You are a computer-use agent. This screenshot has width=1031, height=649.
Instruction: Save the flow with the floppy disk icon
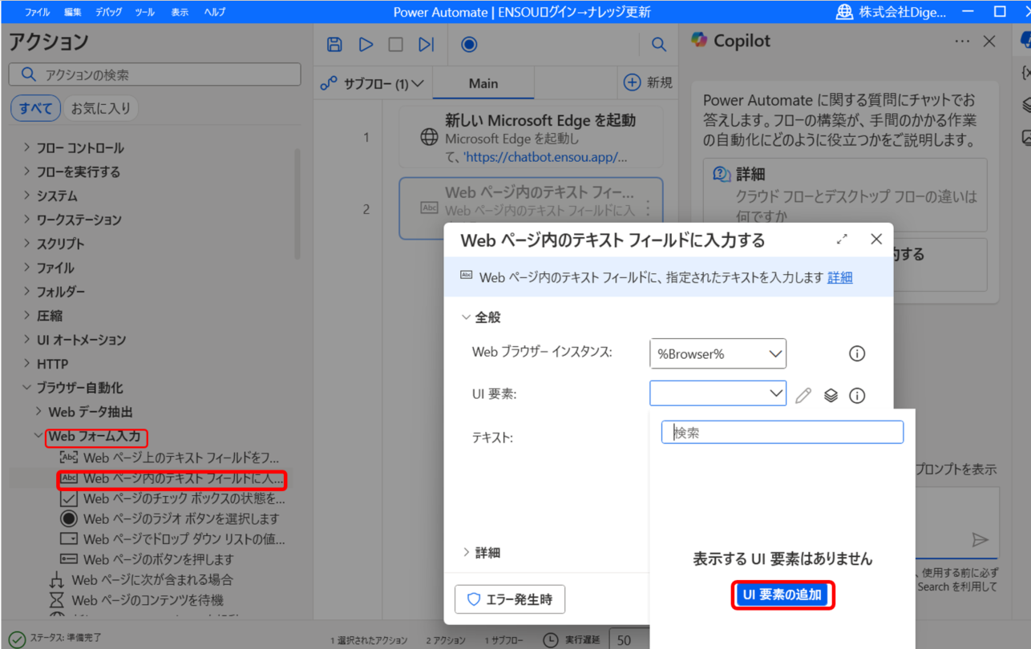click(x=335, y=45)
